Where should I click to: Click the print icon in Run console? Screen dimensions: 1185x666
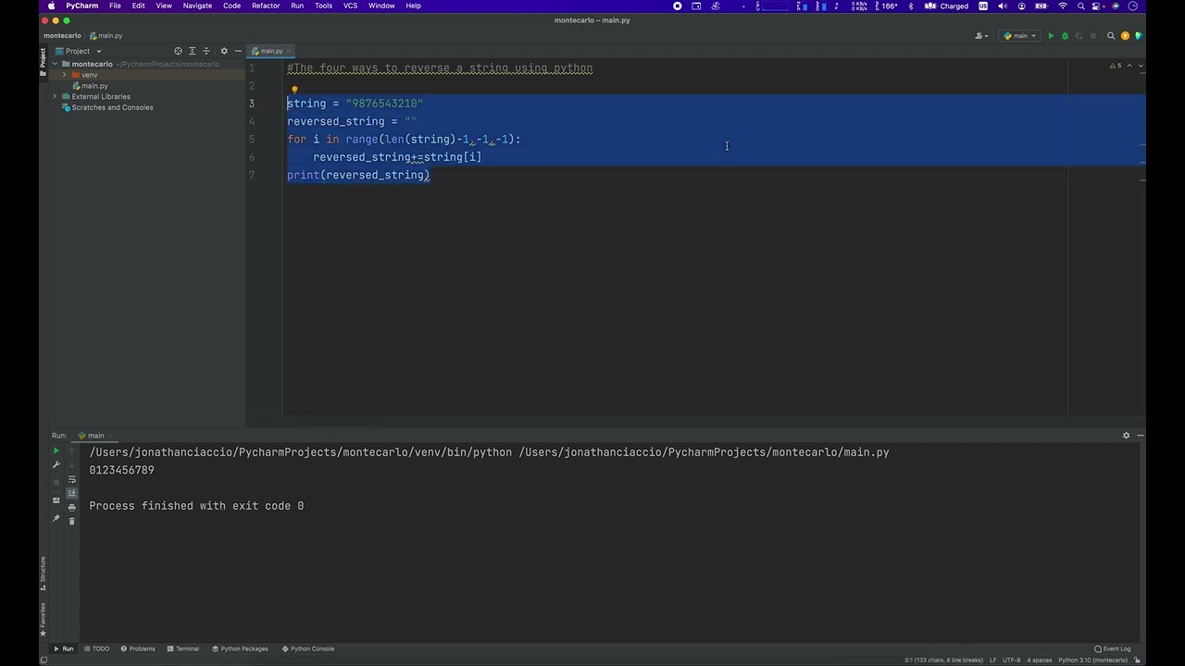(72, 507)
